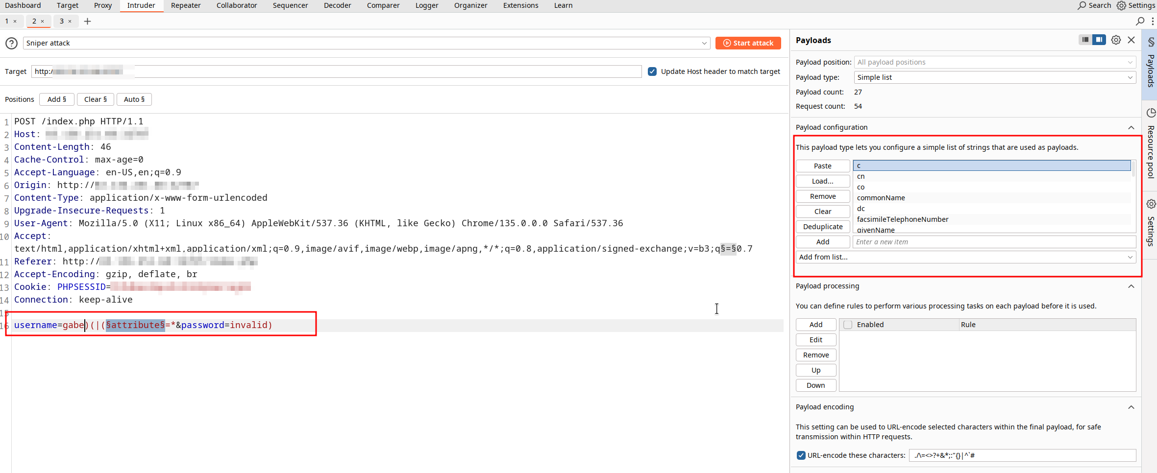Deduplicate the payload list
1157x473 pixels.
tap(822, 226)
